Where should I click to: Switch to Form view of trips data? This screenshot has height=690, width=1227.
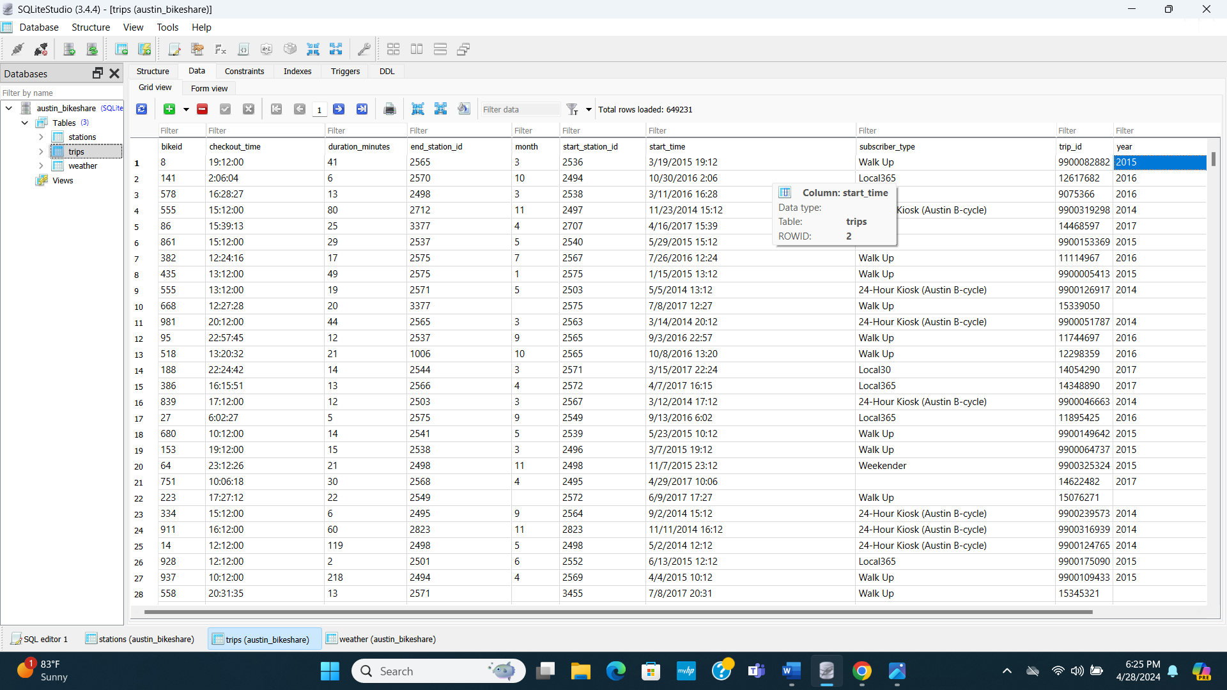(x=209, y=88)
